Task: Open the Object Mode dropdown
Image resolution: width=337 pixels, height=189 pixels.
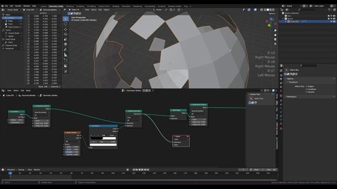Action: 75,9
